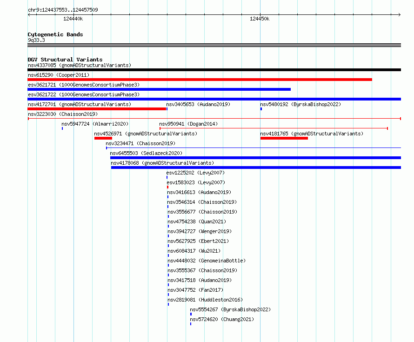Image resolution: width=414 pixels, height=342 pixels.
Task: Open esv1225202 (Levy2007) label
Action: [195, 173]
